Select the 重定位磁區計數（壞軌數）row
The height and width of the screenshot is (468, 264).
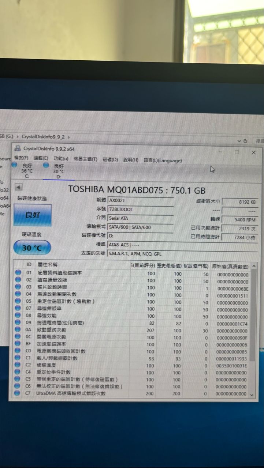coord(132,302)
